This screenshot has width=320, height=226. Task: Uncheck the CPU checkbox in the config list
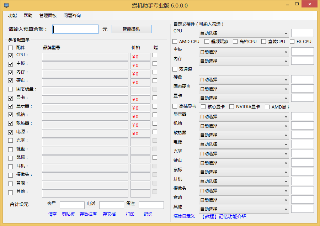coord(11,56)
